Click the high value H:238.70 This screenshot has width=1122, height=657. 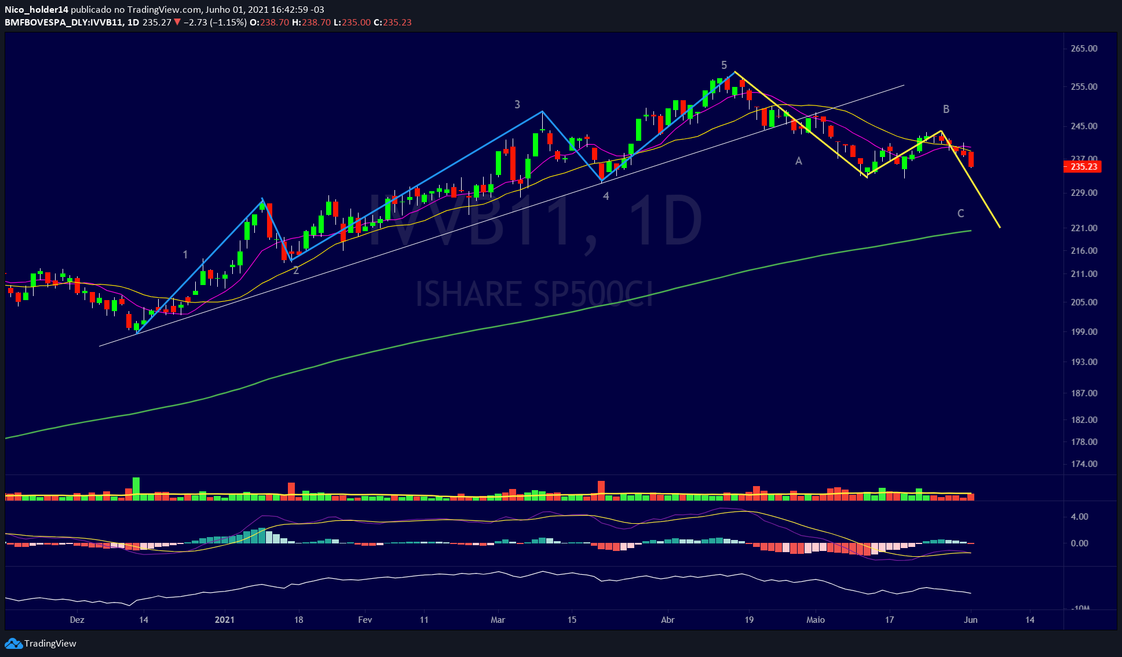coord(312,22)
